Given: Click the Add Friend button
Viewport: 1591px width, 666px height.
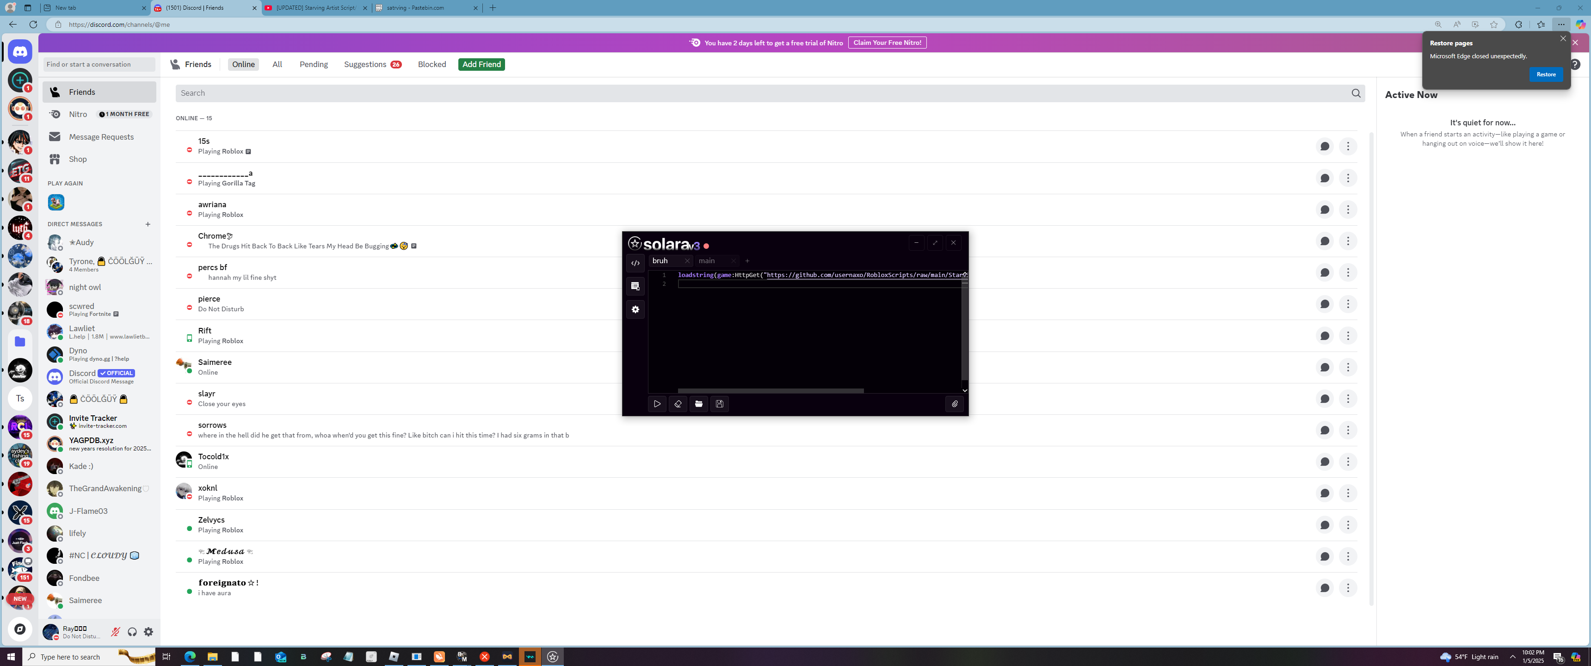Looking at the screenshot, I should [x=481, y=64].
